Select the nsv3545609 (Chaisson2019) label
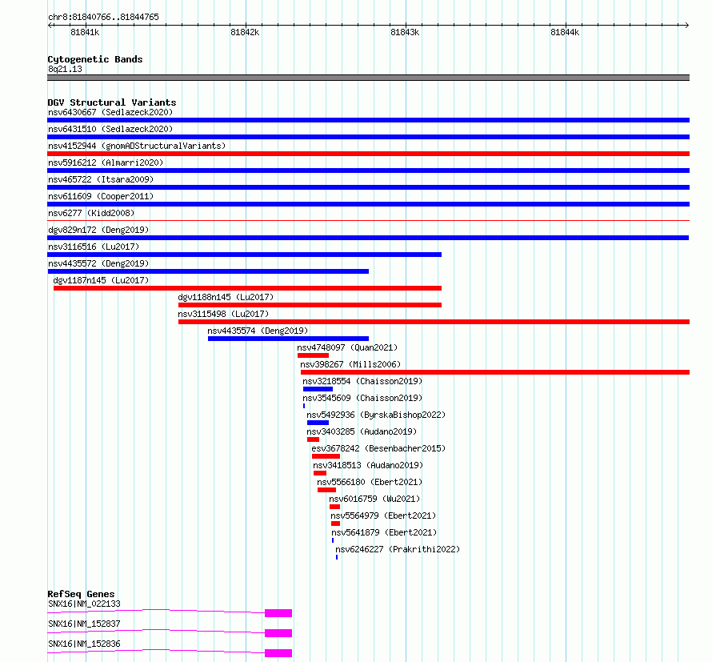Image resolution: width=712 pixels, height=662 pixels. coord(362,398)
